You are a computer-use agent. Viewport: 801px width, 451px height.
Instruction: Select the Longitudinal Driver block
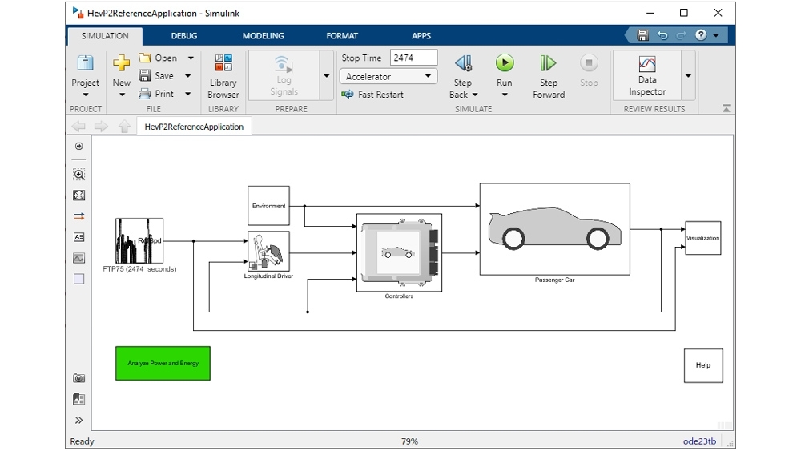268,251
